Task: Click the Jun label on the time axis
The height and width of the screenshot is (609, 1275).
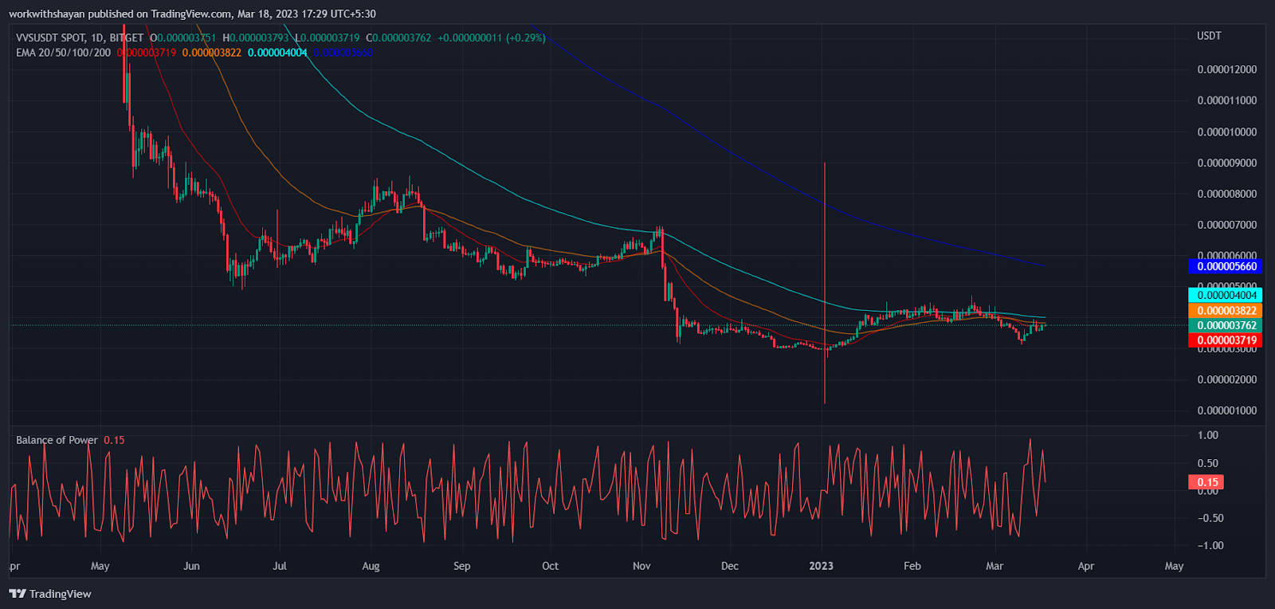Action: (191, 566)
